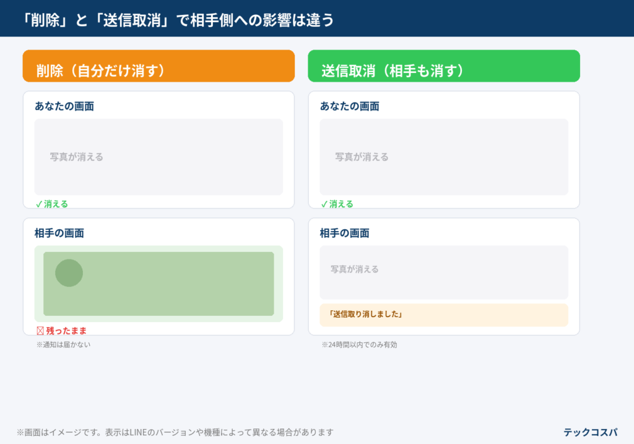
Task: Click the テックコスパ brand name
Action: (x=590, y=432)
